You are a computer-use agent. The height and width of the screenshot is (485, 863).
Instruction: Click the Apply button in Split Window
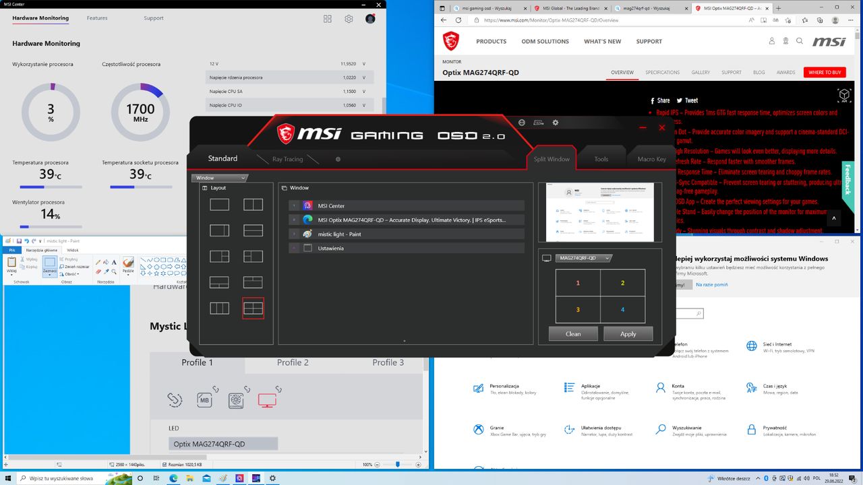click(x=628, y=333)
